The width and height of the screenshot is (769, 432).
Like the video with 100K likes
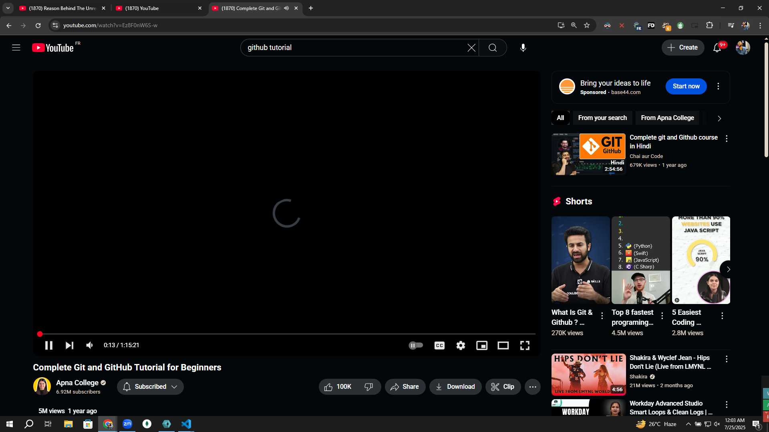pyautogui.click(x=338, y=387)
